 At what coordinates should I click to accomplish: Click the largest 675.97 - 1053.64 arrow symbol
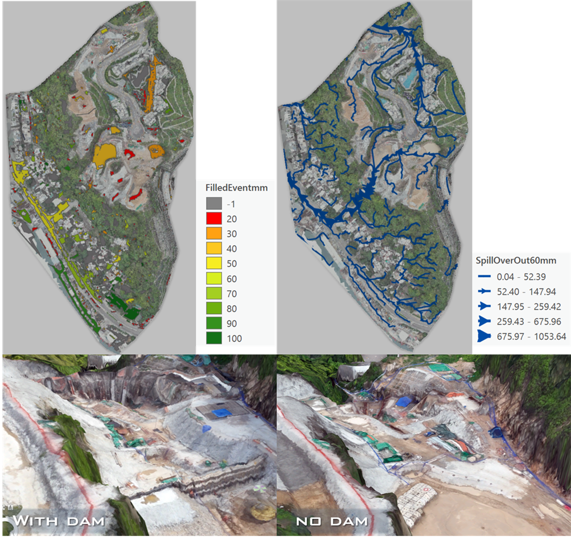point(485,336)
